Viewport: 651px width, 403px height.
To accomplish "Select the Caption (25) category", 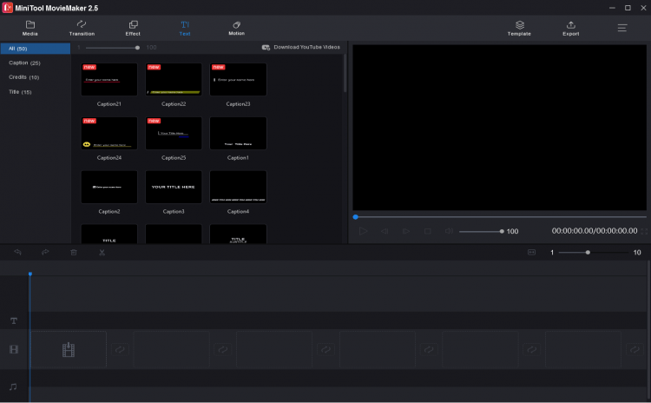I will tap(24, 63).
